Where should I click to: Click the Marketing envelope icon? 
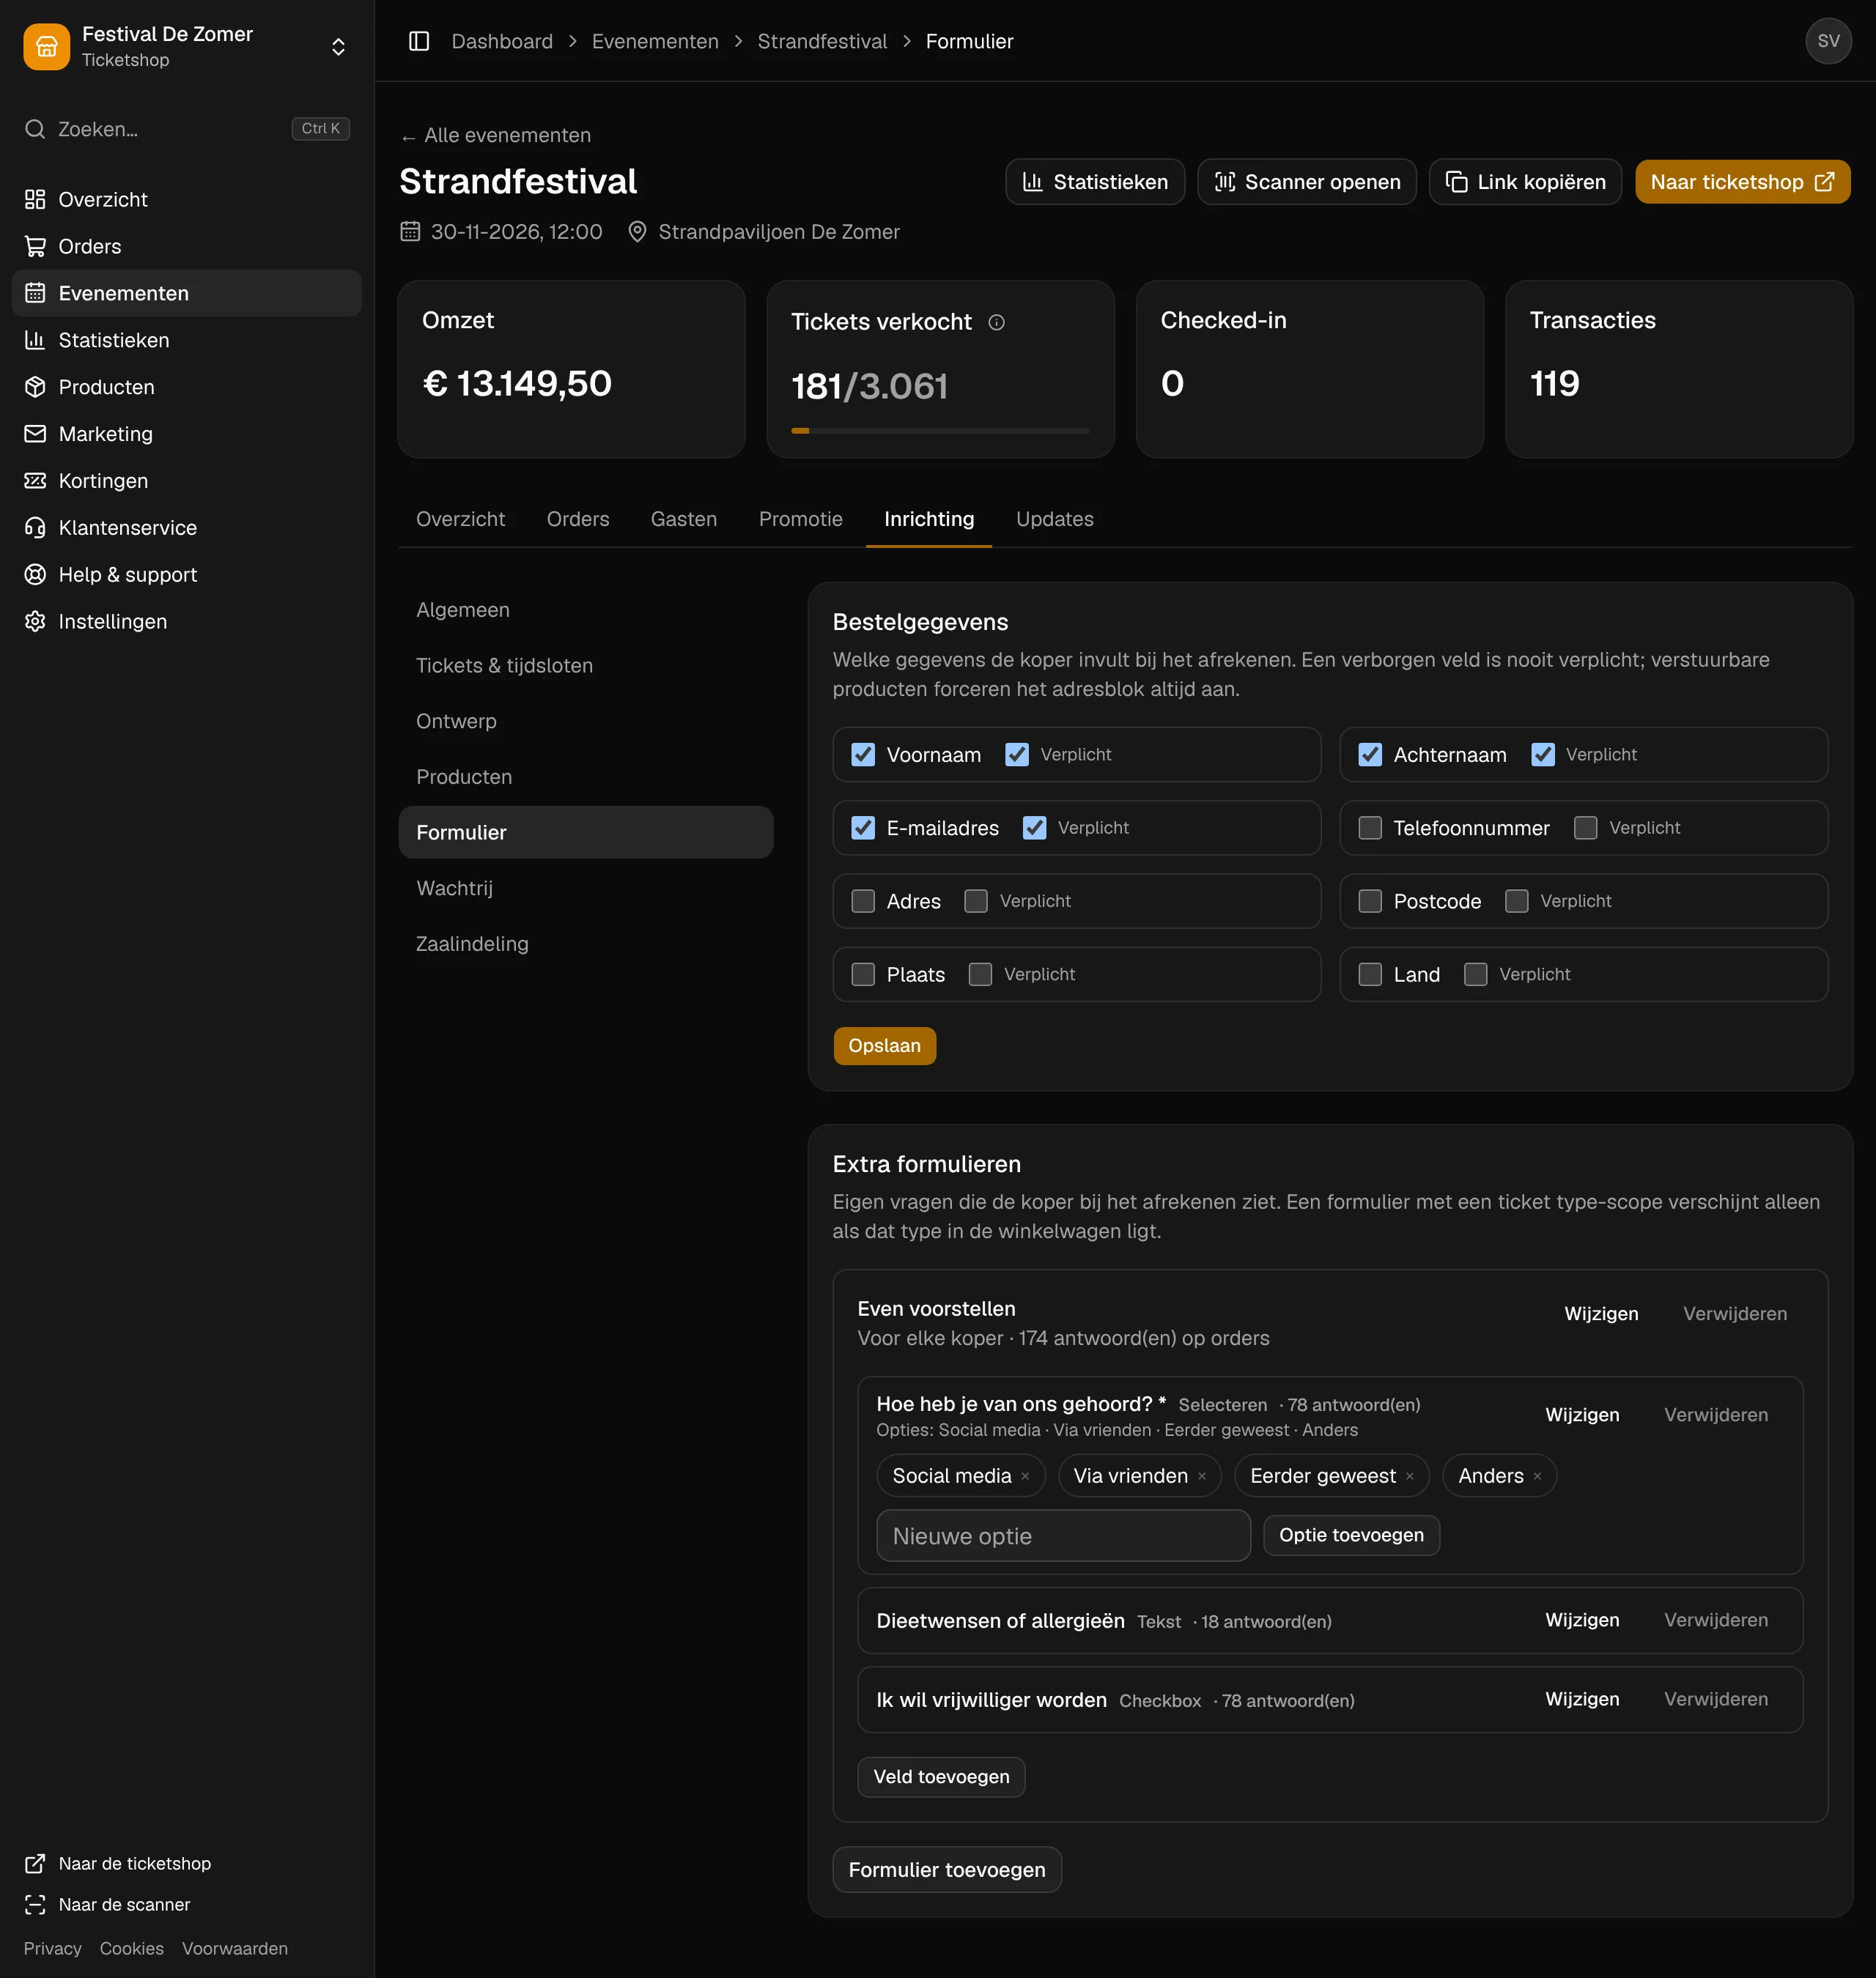click(x=35, y=434)
